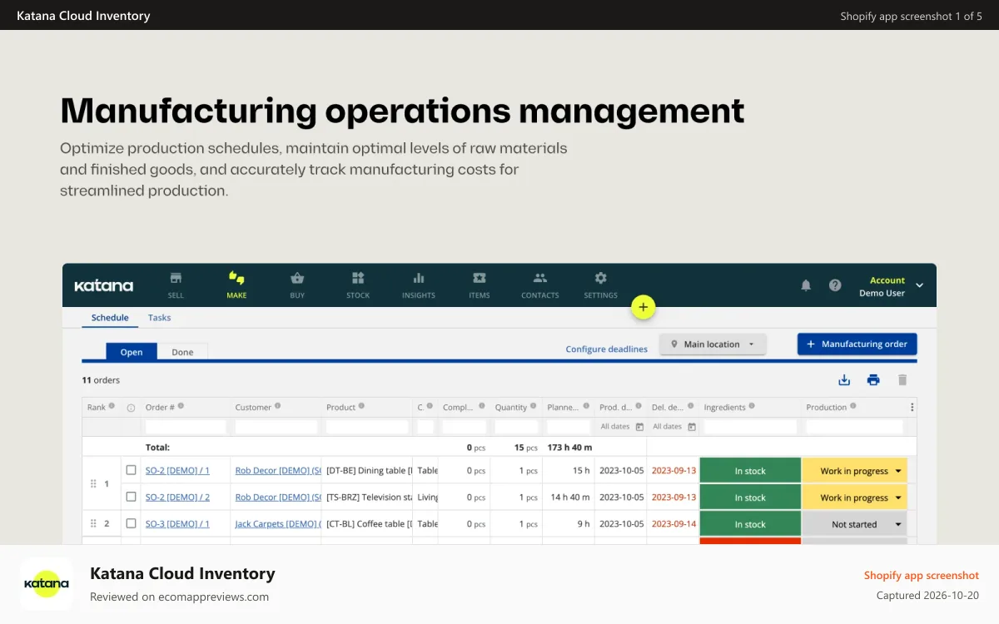Image resolution: width=999 pixels, height=624 pixels.
Task: Click the info icon in the column after Rank
Action: click(x=131, y=408)
